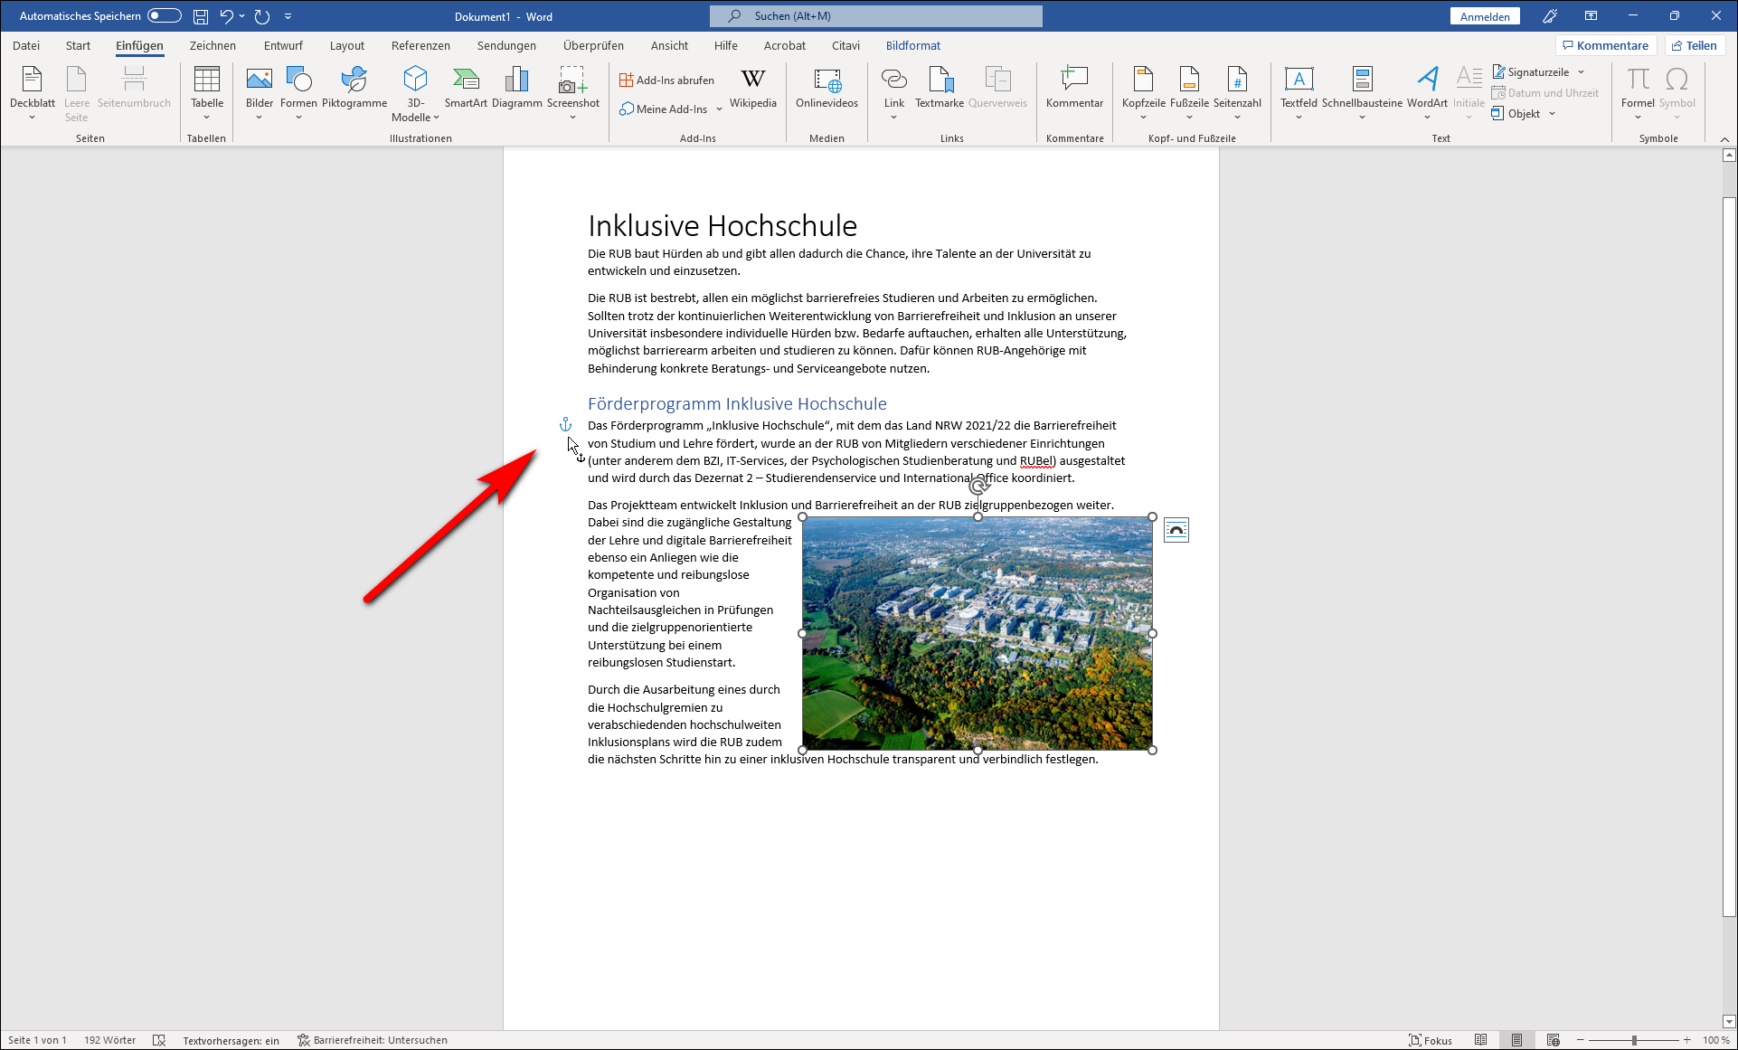
Task: Click the 100 % zoom level
Action: pos(1716,1040)
